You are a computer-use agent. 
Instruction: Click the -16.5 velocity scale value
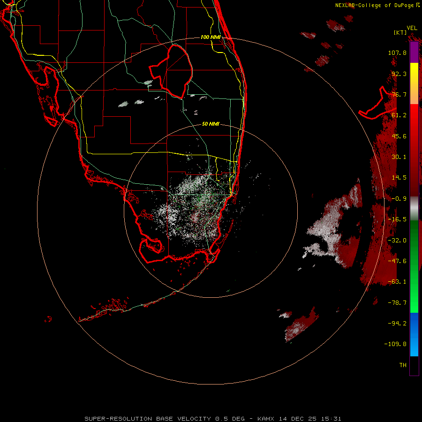(397, 219)
